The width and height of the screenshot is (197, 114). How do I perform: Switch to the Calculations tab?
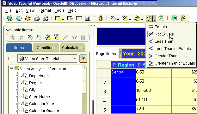pyautogui.click(x=73, y=48)
